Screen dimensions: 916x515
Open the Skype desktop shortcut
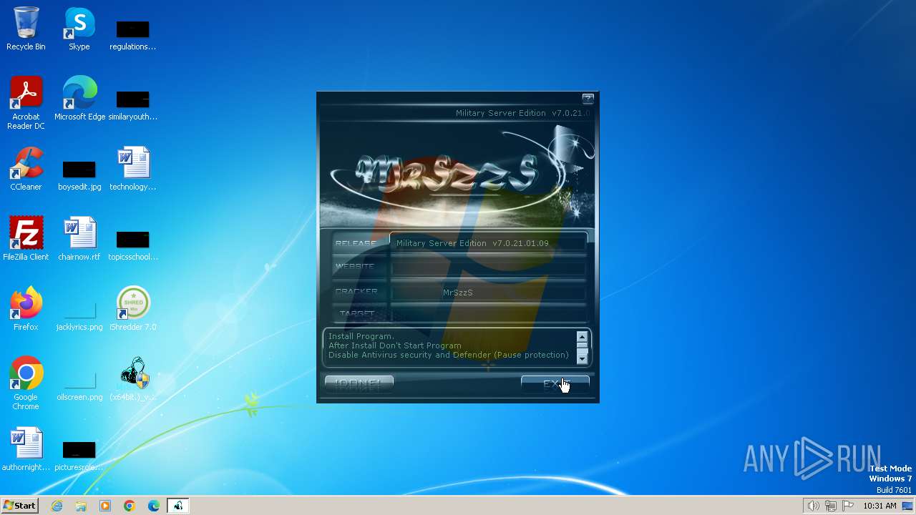[79, 29]
